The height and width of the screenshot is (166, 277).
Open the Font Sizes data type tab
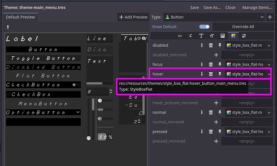pyautogui.click(x=212, y=36)
